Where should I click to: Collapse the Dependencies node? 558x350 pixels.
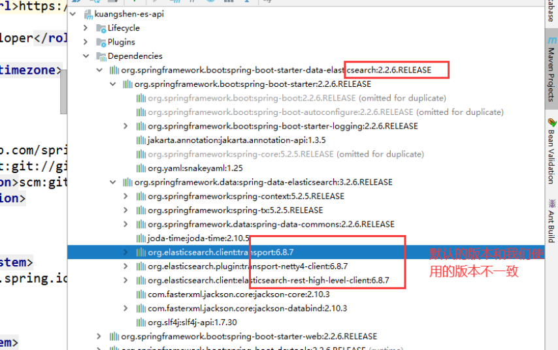(x=86, y=56)
